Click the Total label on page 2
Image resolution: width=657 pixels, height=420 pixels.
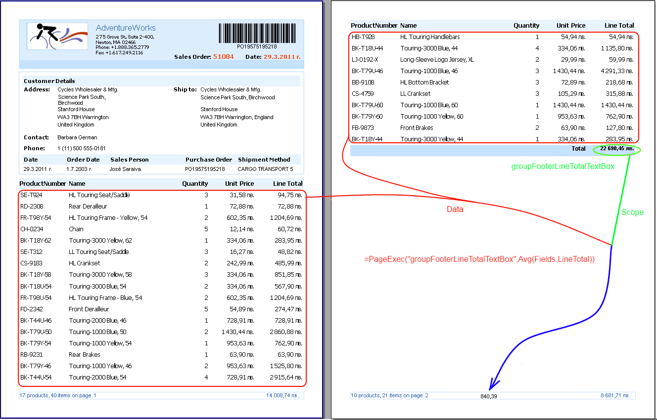pyautogui.click(x=578, y=148)
